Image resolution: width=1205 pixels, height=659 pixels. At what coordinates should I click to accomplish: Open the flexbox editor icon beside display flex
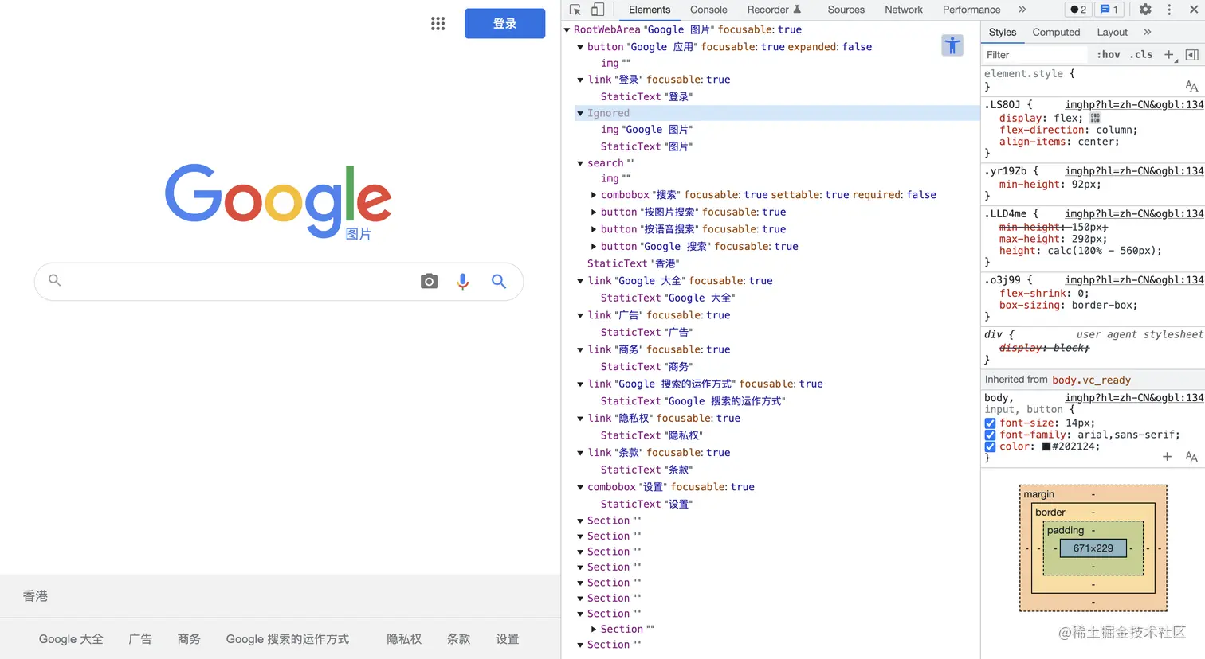[x=1095, y=118]
